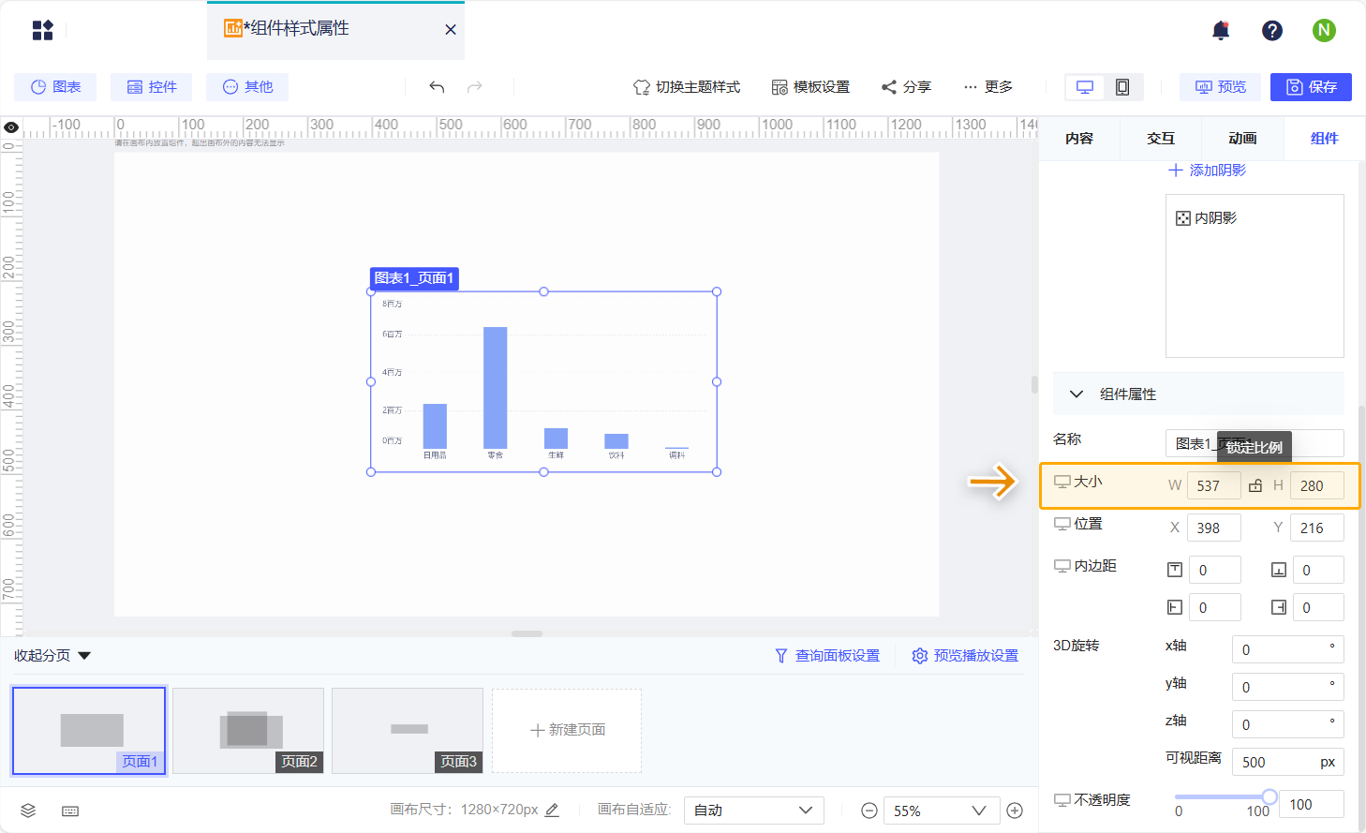The width and height of the screenshot is (1366, 833).
Task: Select the 零食 bar in chart
Action: pos(496,388)
